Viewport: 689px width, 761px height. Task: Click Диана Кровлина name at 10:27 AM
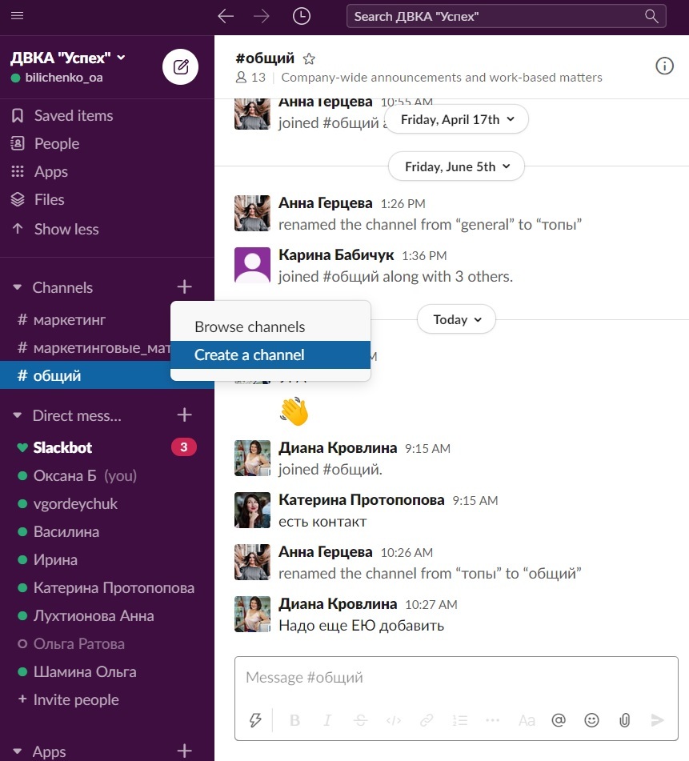[x=338, y=604]
